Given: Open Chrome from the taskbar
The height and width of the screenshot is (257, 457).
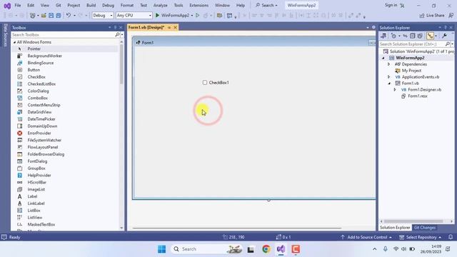Looking at the screenshot, I should pyautogui.click(x=266, y=249).
